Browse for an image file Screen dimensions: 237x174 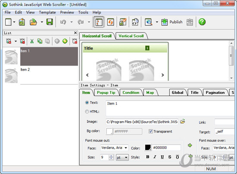pos(183,121)
